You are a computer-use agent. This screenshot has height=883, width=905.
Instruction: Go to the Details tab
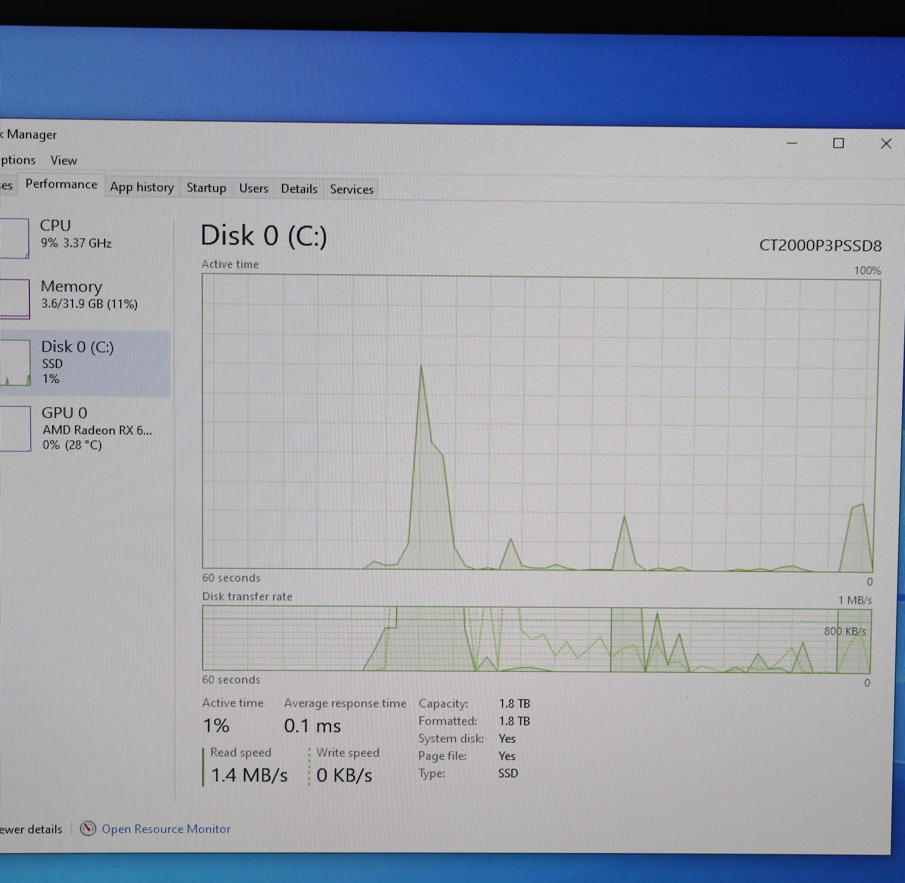299,189
